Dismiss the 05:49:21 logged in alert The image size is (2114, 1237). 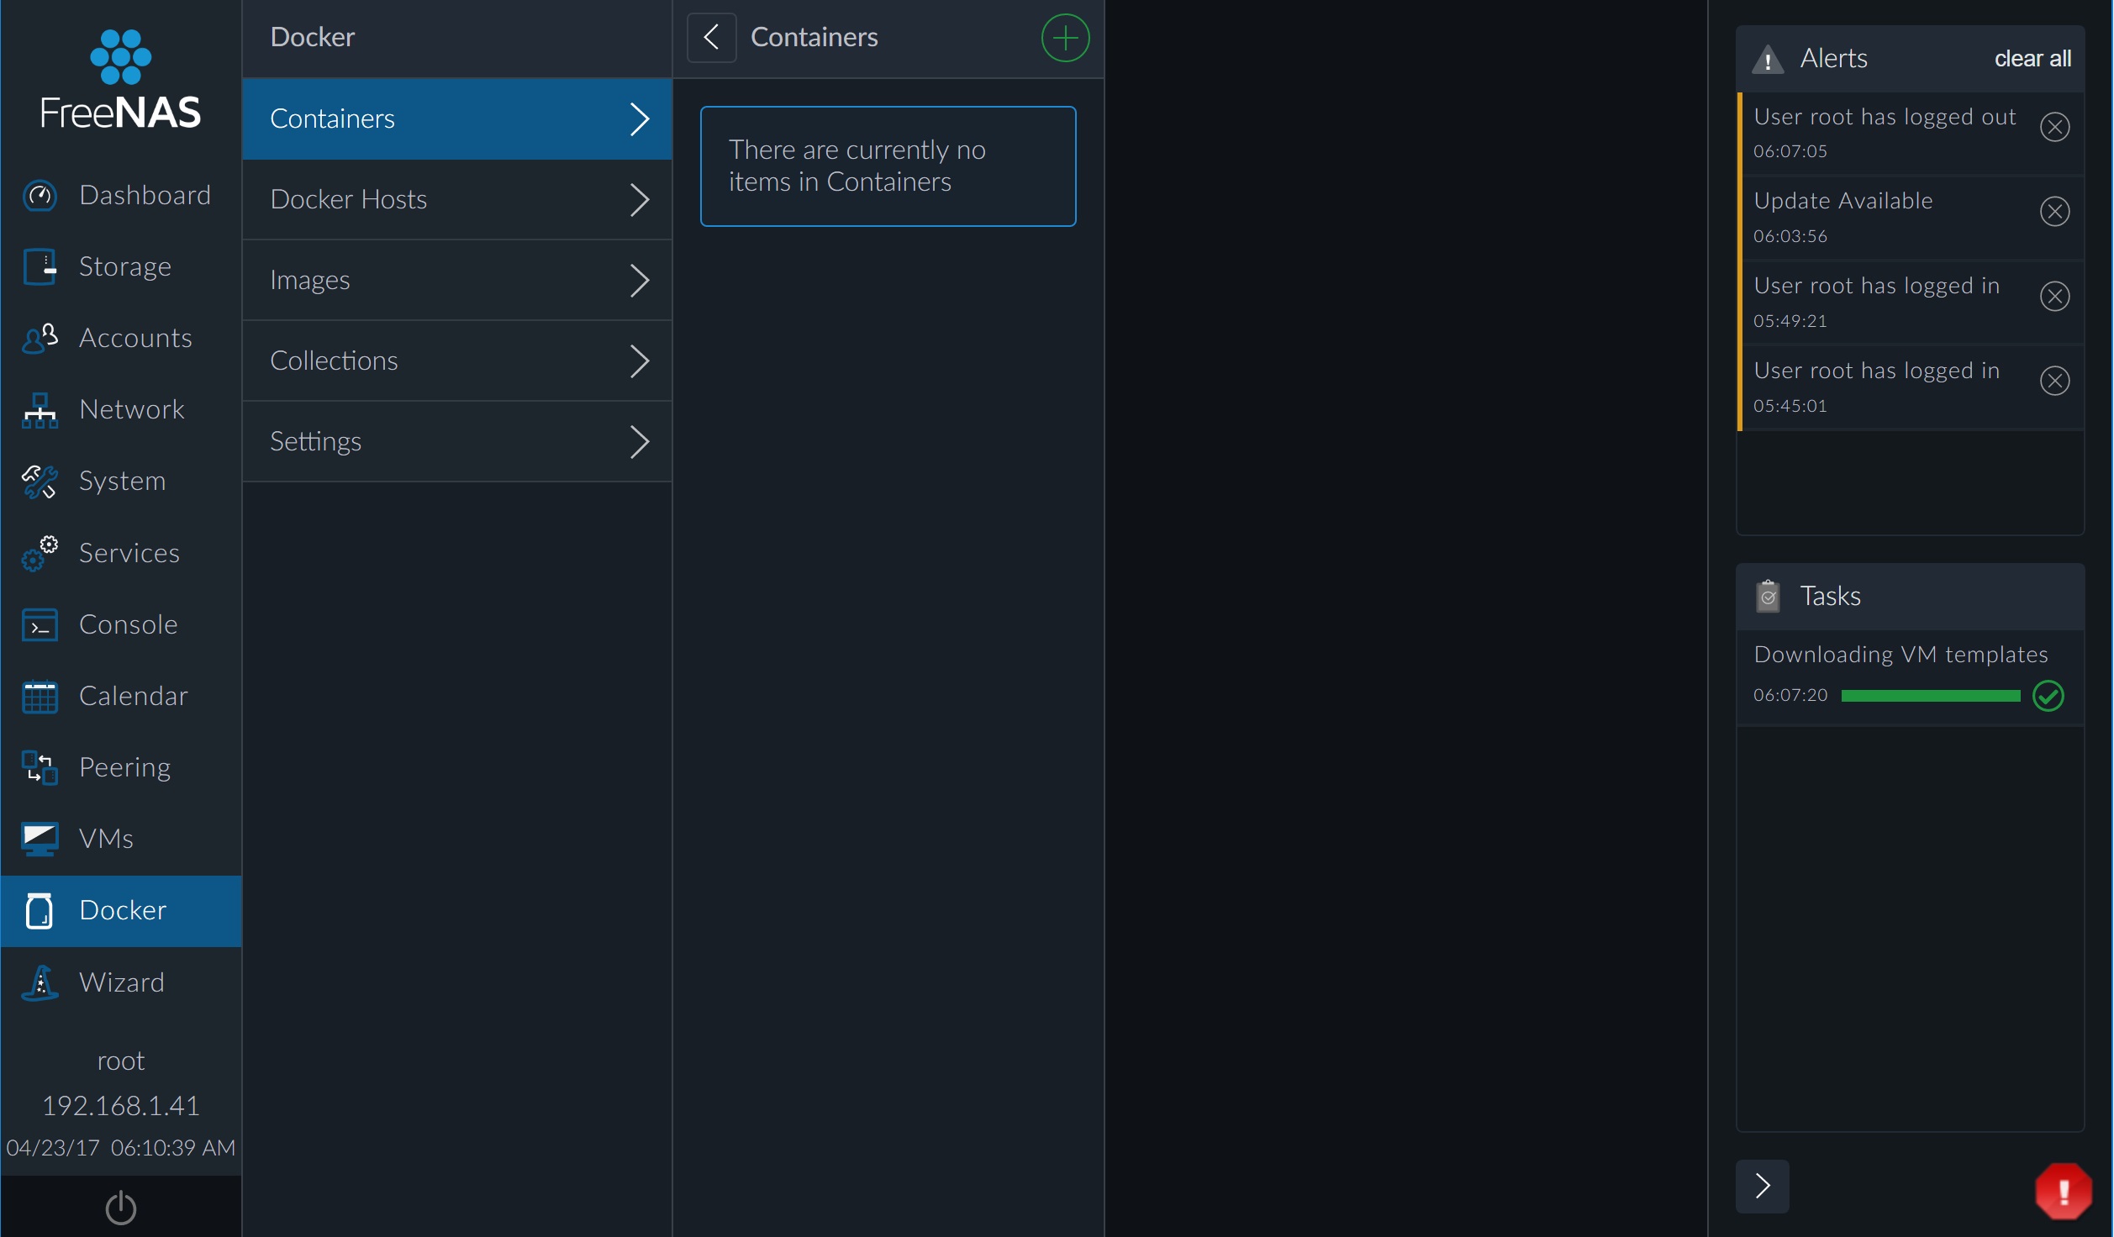[x=2054, y=296]
